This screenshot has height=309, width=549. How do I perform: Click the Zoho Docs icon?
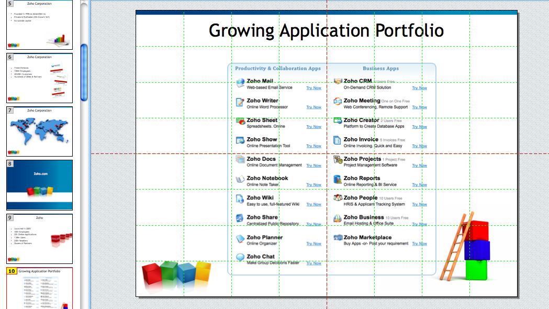click(240, 160)
